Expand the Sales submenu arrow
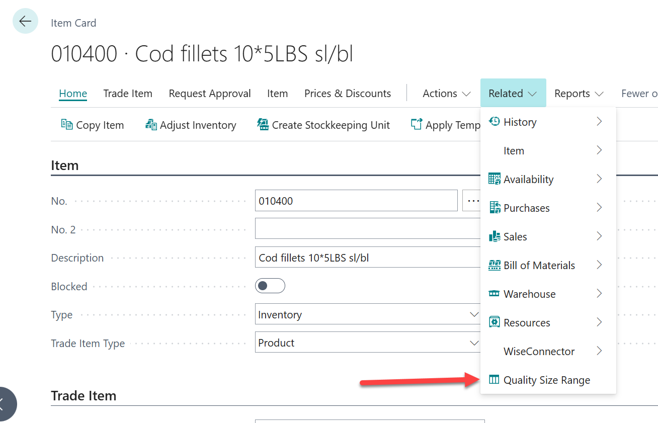Viewport: 658px width, 423px height. (599, 236)
